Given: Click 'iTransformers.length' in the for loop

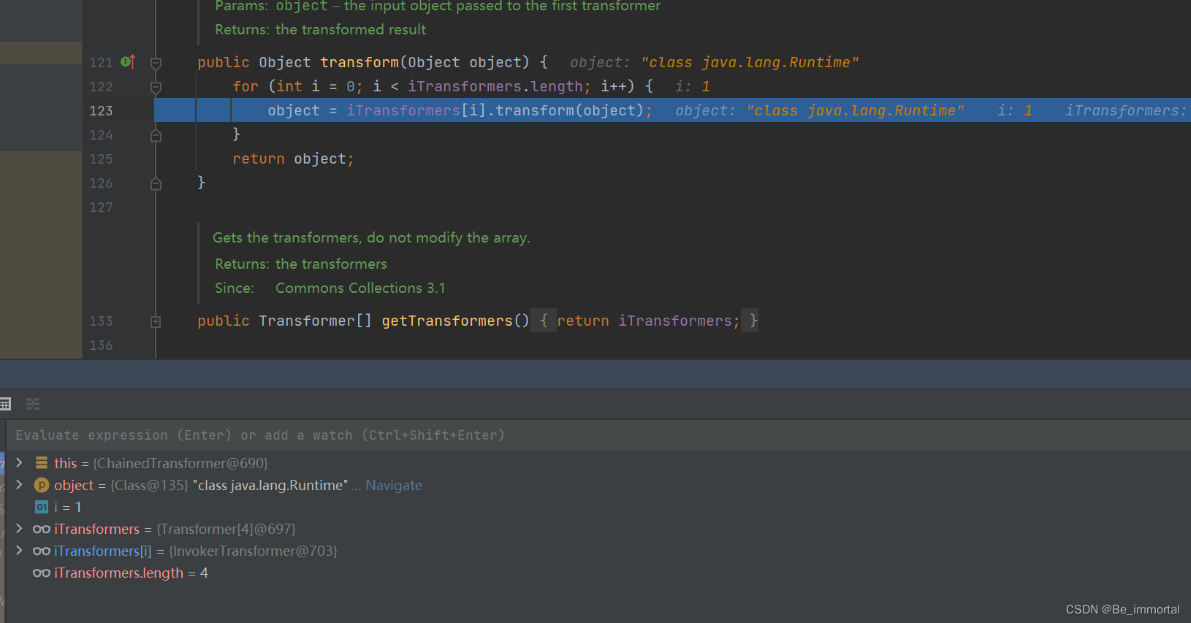Looking at the screenshot, I should click(x=495, y=87).
